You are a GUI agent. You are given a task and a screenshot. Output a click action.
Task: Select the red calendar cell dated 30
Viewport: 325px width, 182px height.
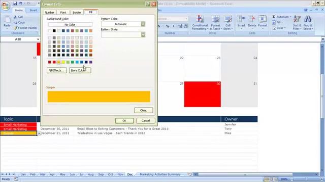click(203, 95)
